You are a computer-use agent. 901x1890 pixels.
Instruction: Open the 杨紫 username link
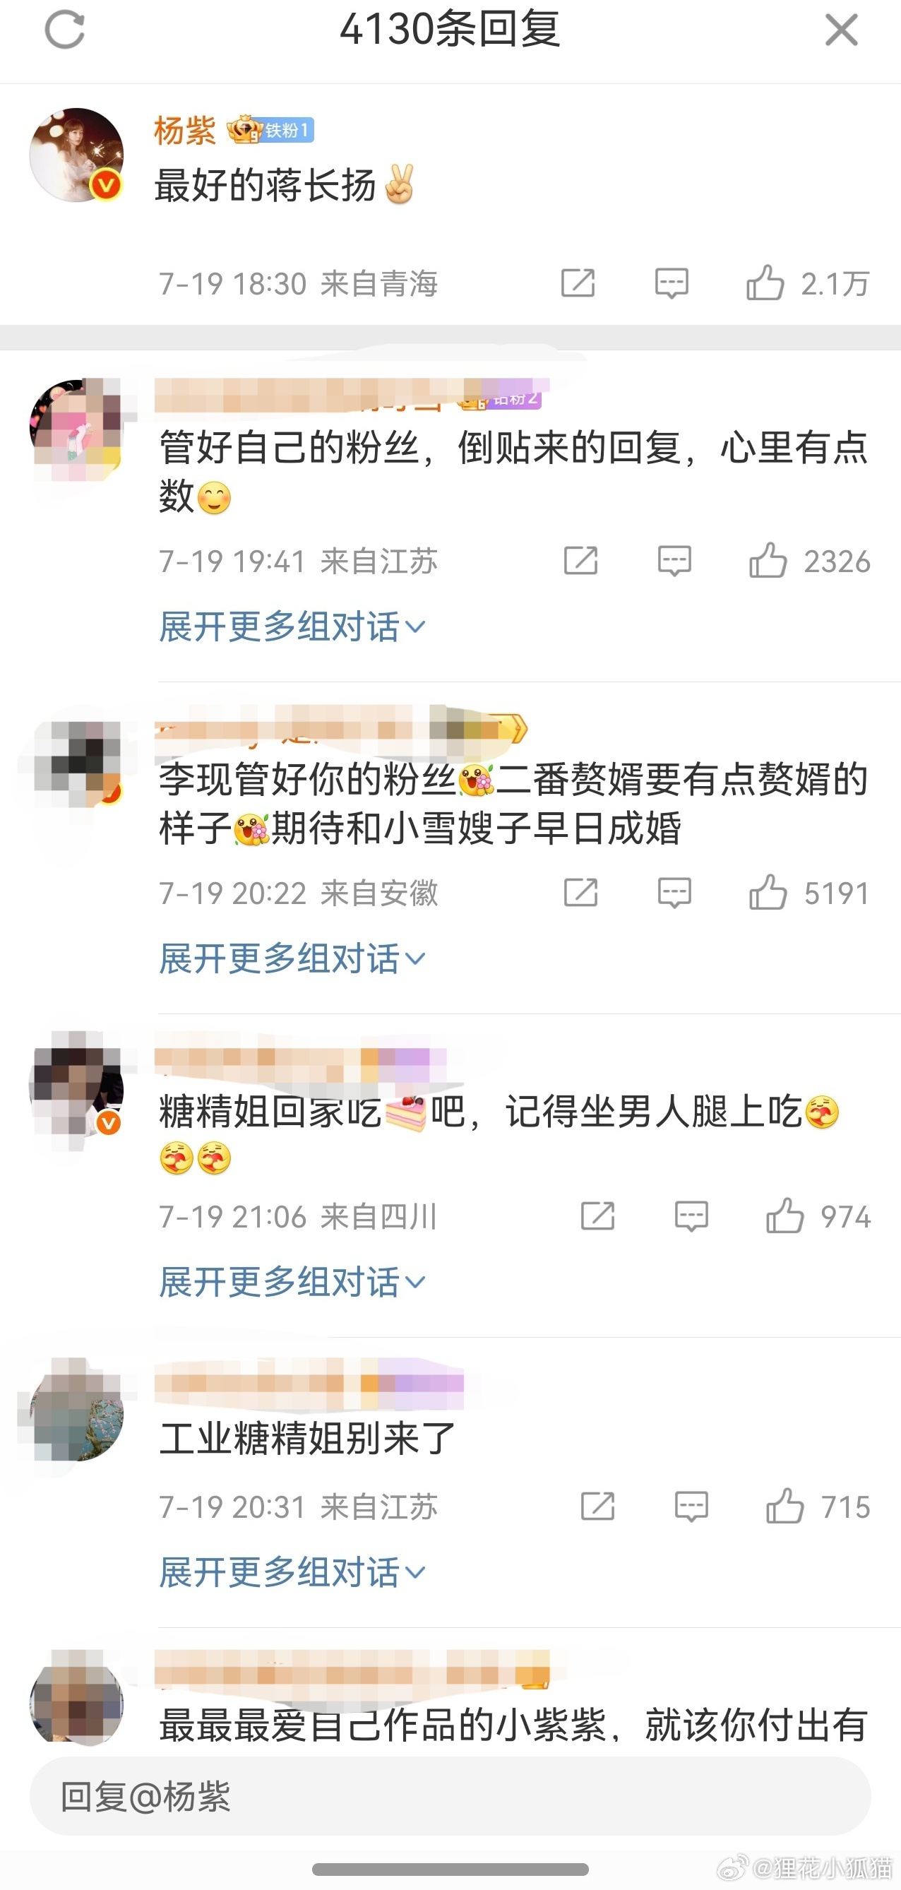coord(185,131)
